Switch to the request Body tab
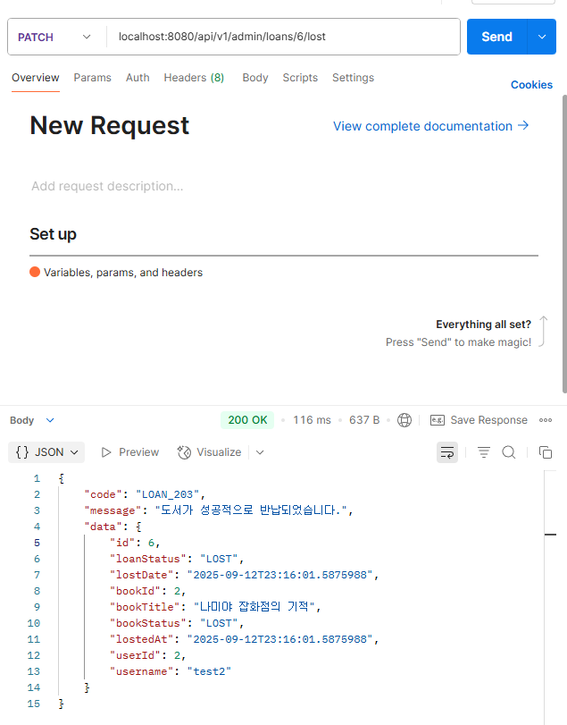The height and width of the screenshot is (725, 567). click(255, 78)
